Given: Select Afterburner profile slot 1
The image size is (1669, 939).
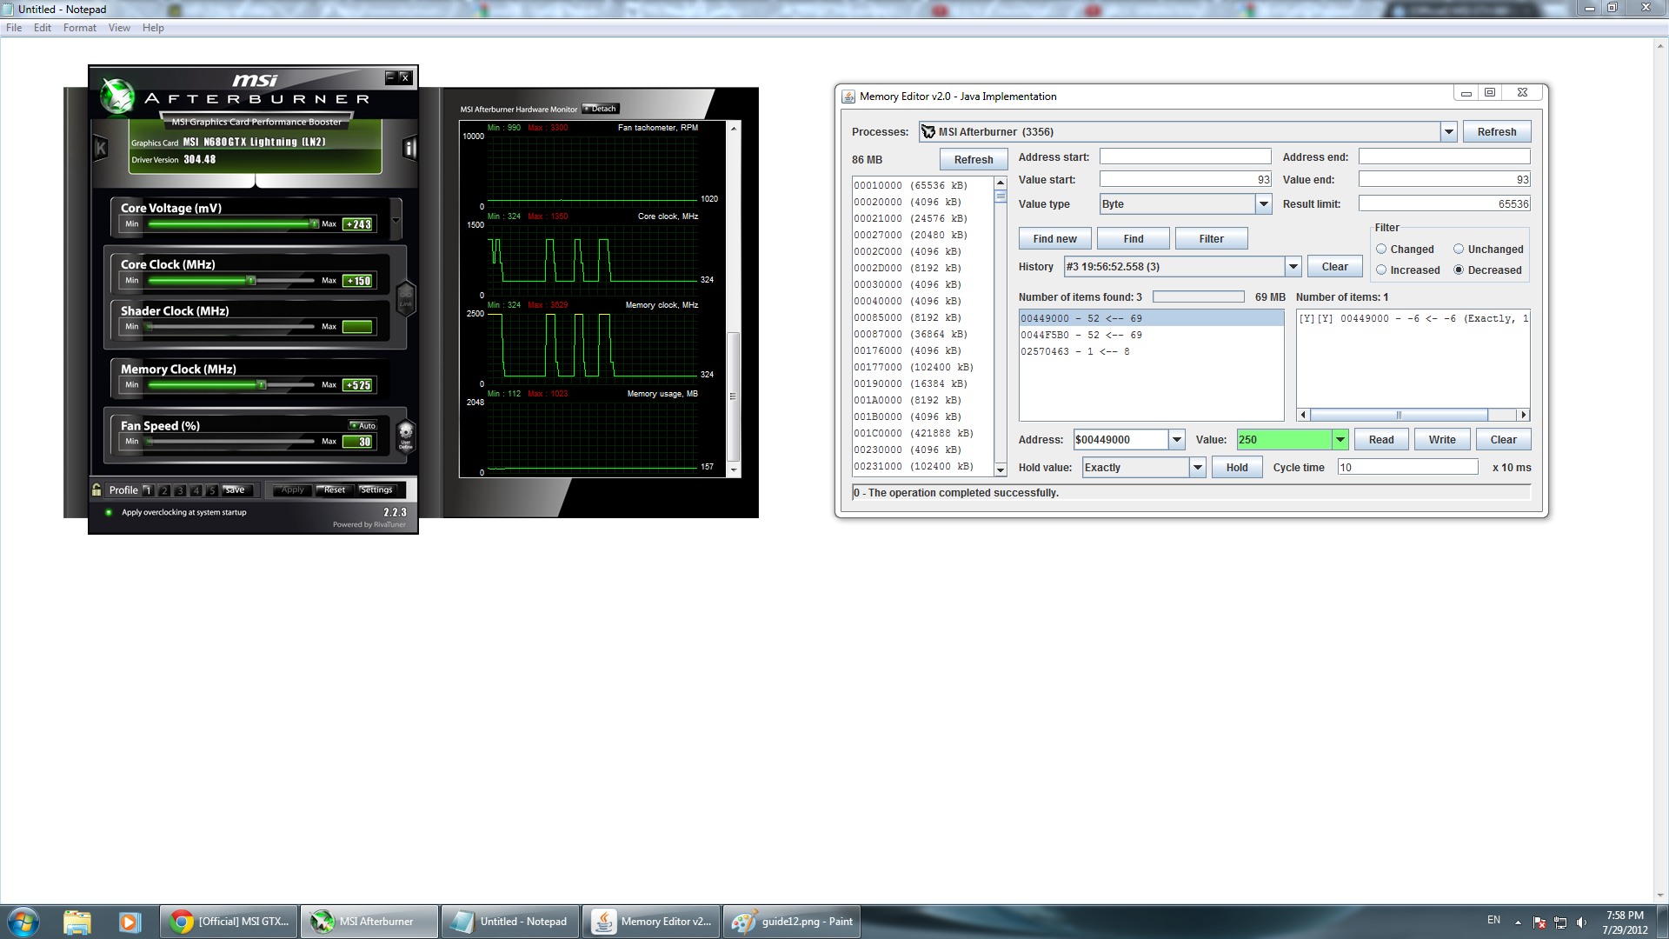Looking at the screenshot, I should coord(148,490).
